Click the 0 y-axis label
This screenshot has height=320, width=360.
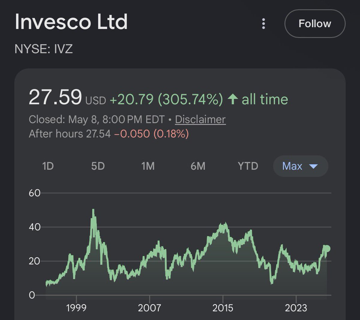[32, 295]
